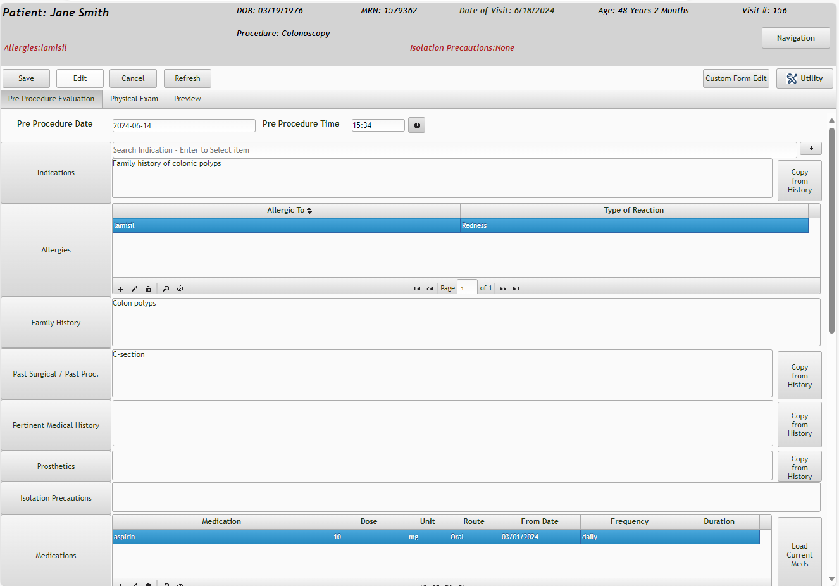Delete selected allergy using trash icon
The image size is (839, 586).
[x=148, y=289]
